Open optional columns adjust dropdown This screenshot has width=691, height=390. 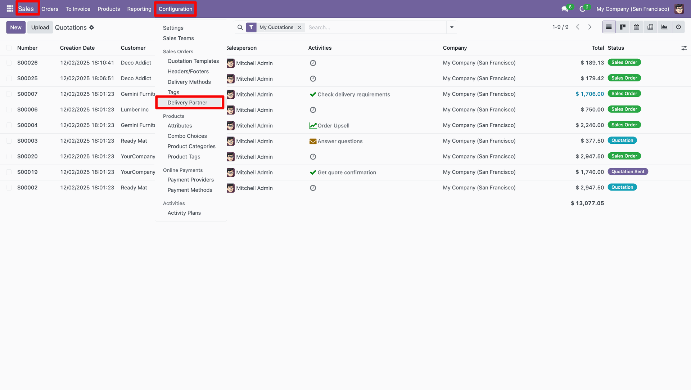[x=684, y=48]
